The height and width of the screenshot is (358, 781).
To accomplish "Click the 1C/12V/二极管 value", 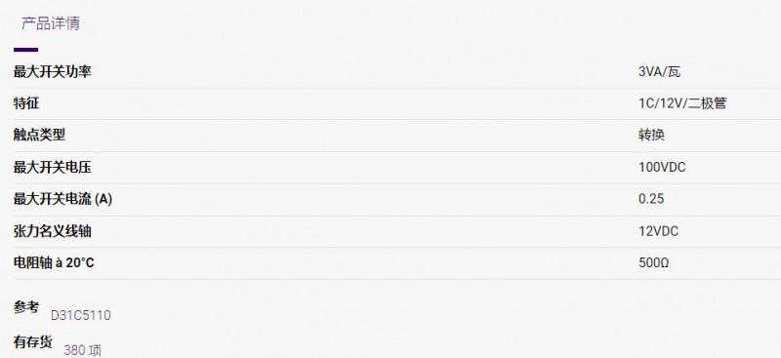I will 682,103.
